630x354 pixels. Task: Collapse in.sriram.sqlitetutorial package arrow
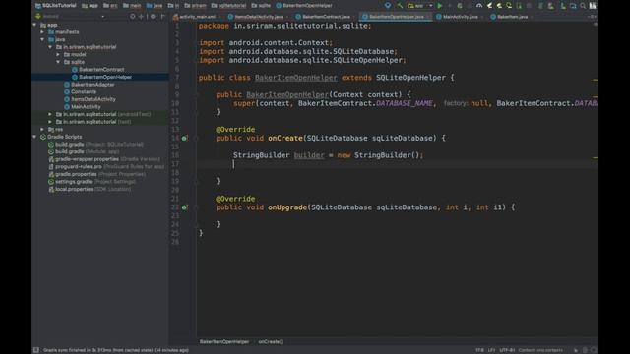pyautogui.click(x=50, y=47)
